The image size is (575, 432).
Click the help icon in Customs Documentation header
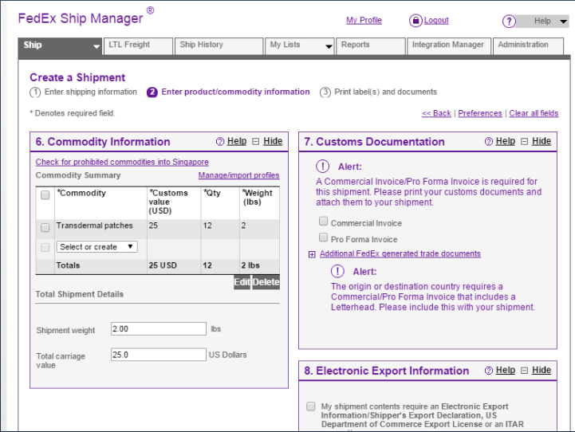[x=488, y=141]
